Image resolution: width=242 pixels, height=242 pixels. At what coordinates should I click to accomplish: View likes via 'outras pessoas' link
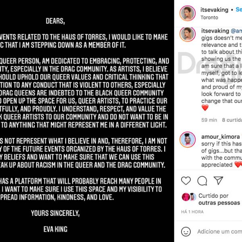click(x=219, y=203)
